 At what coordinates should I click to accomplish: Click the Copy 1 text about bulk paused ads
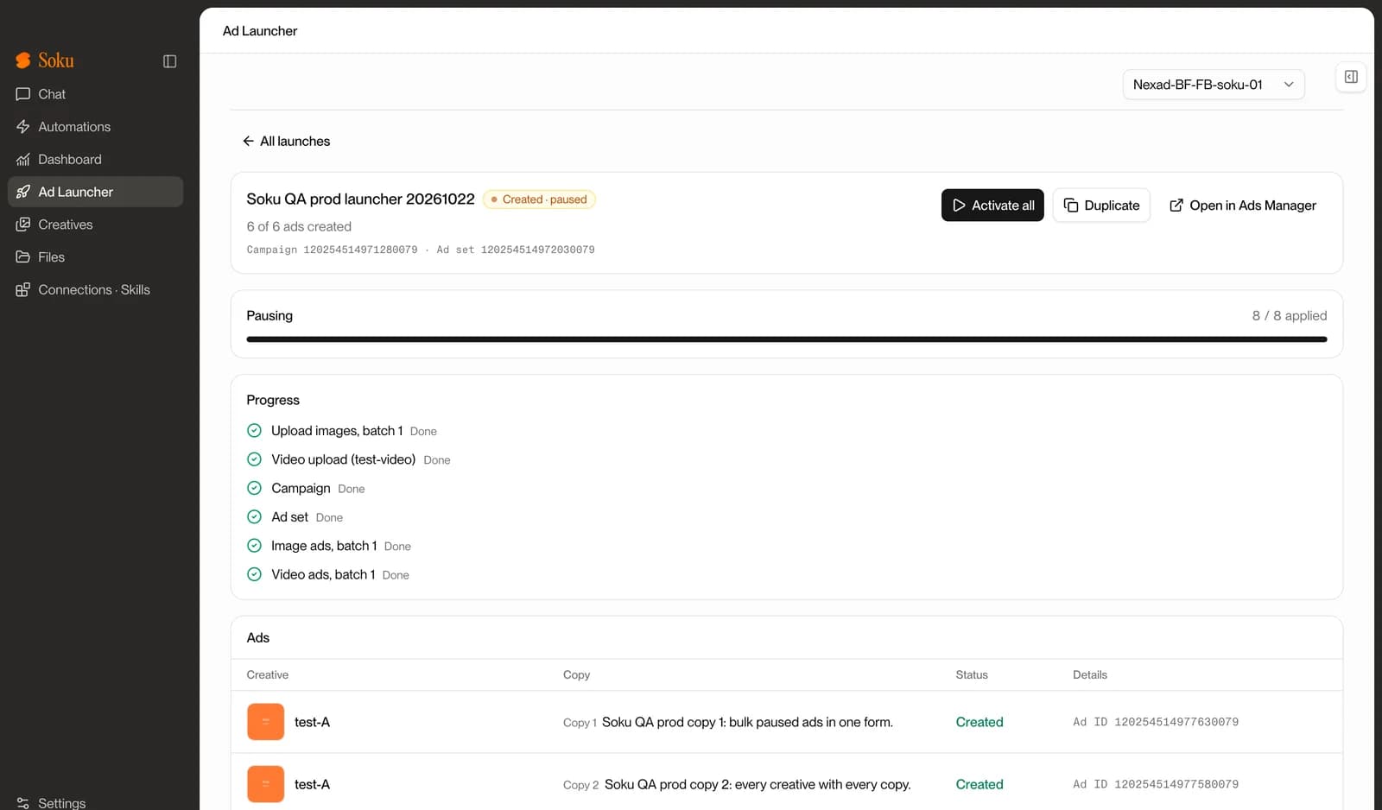coord(747,722)
